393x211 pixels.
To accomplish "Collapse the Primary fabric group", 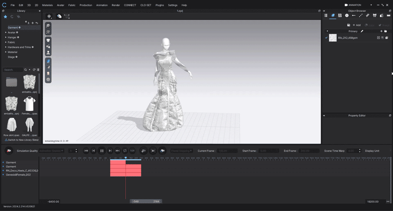I will [327, 31].
